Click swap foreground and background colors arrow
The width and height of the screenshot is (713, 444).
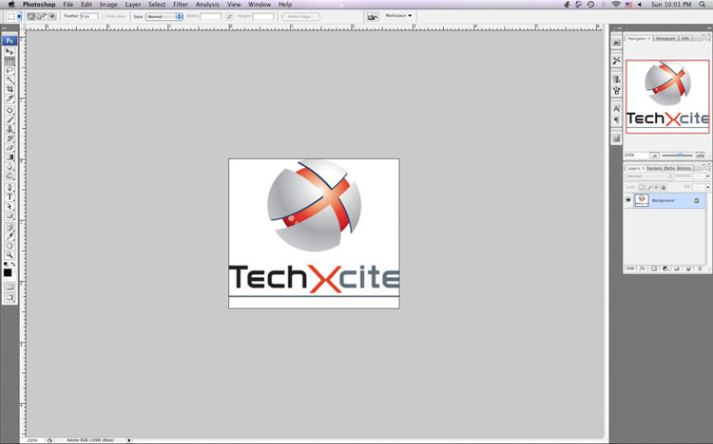pos(12,264)
